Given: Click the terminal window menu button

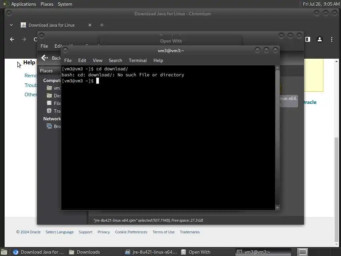Looking at the screenshot, I should [65, 50].
